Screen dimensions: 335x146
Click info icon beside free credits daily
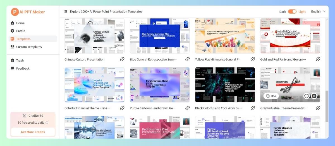click(x=47, y=123)
